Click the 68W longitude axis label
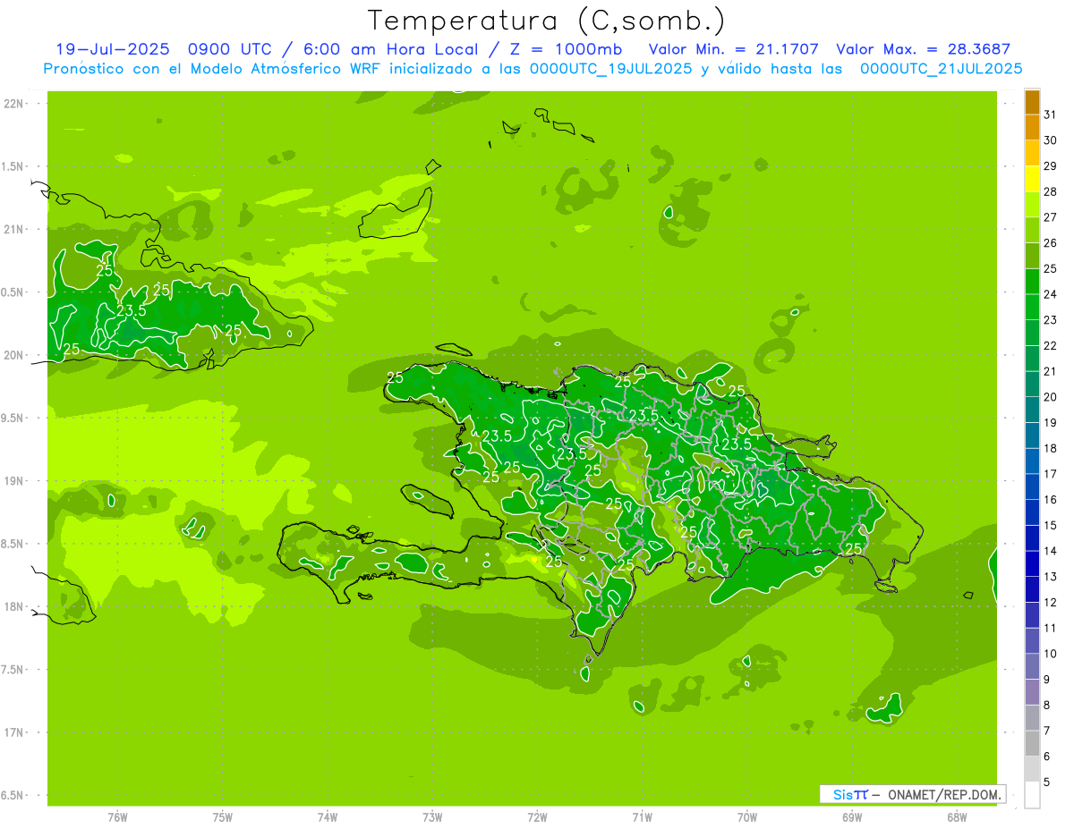 pyautogui.click(x=957, y=817)
